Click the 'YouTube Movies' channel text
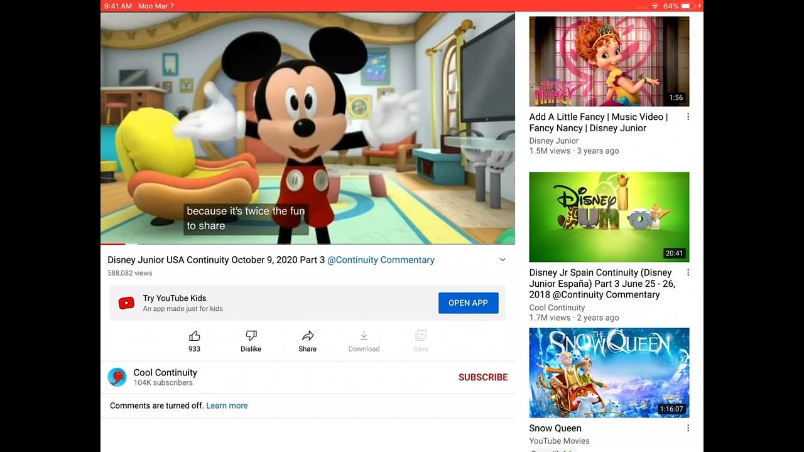The image size is (804, 452). click(x=560, y=441)
